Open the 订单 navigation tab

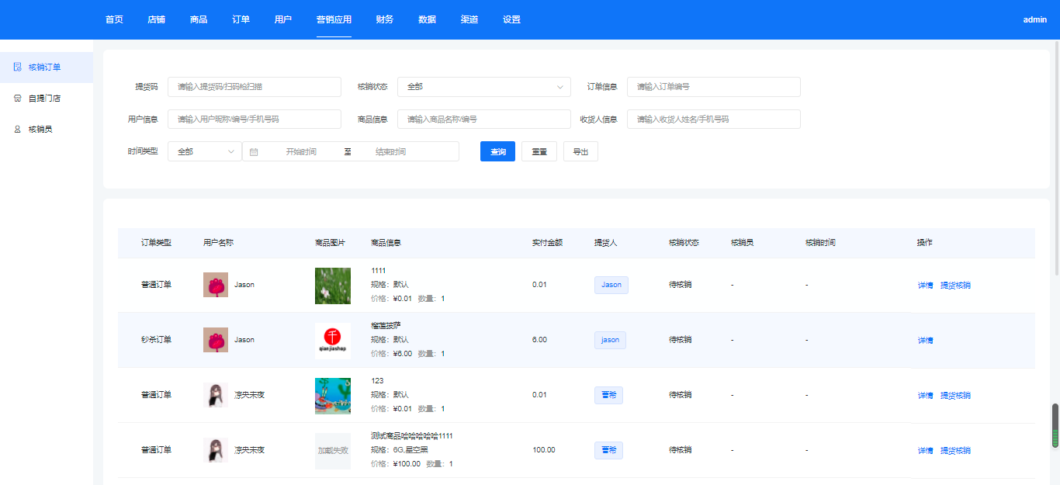tap(241, 19)
